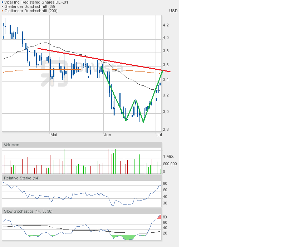
Task: Click the blue Vical Inc. legend marker
Action: 3,2
